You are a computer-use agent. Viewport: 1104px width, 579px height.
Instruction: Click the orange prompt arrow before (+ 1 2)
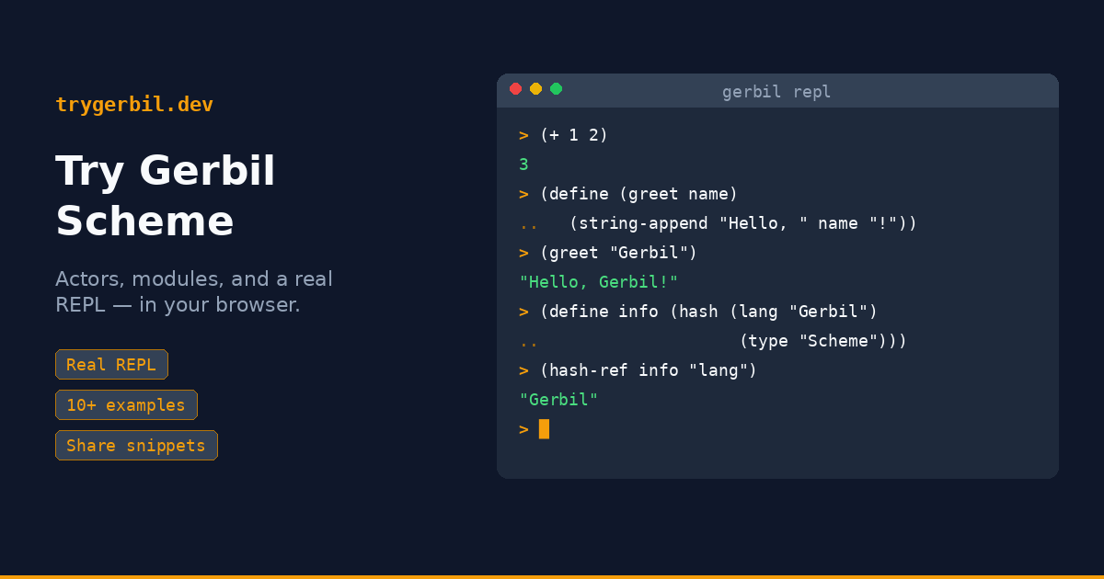pos(523,136)
